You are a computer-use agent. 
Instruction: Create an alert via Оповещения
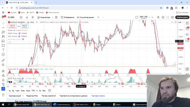(67, 17)
